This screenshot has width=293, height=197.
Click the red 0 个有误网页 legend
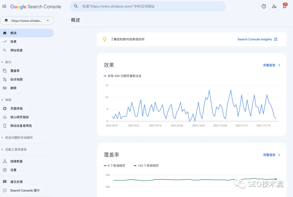pyautogui.click(x=114, y=166)
